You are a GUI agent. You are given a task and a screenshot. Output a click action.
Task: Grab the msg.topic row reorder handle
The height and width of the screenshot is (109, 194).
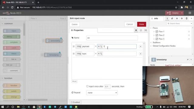[74, 54]
